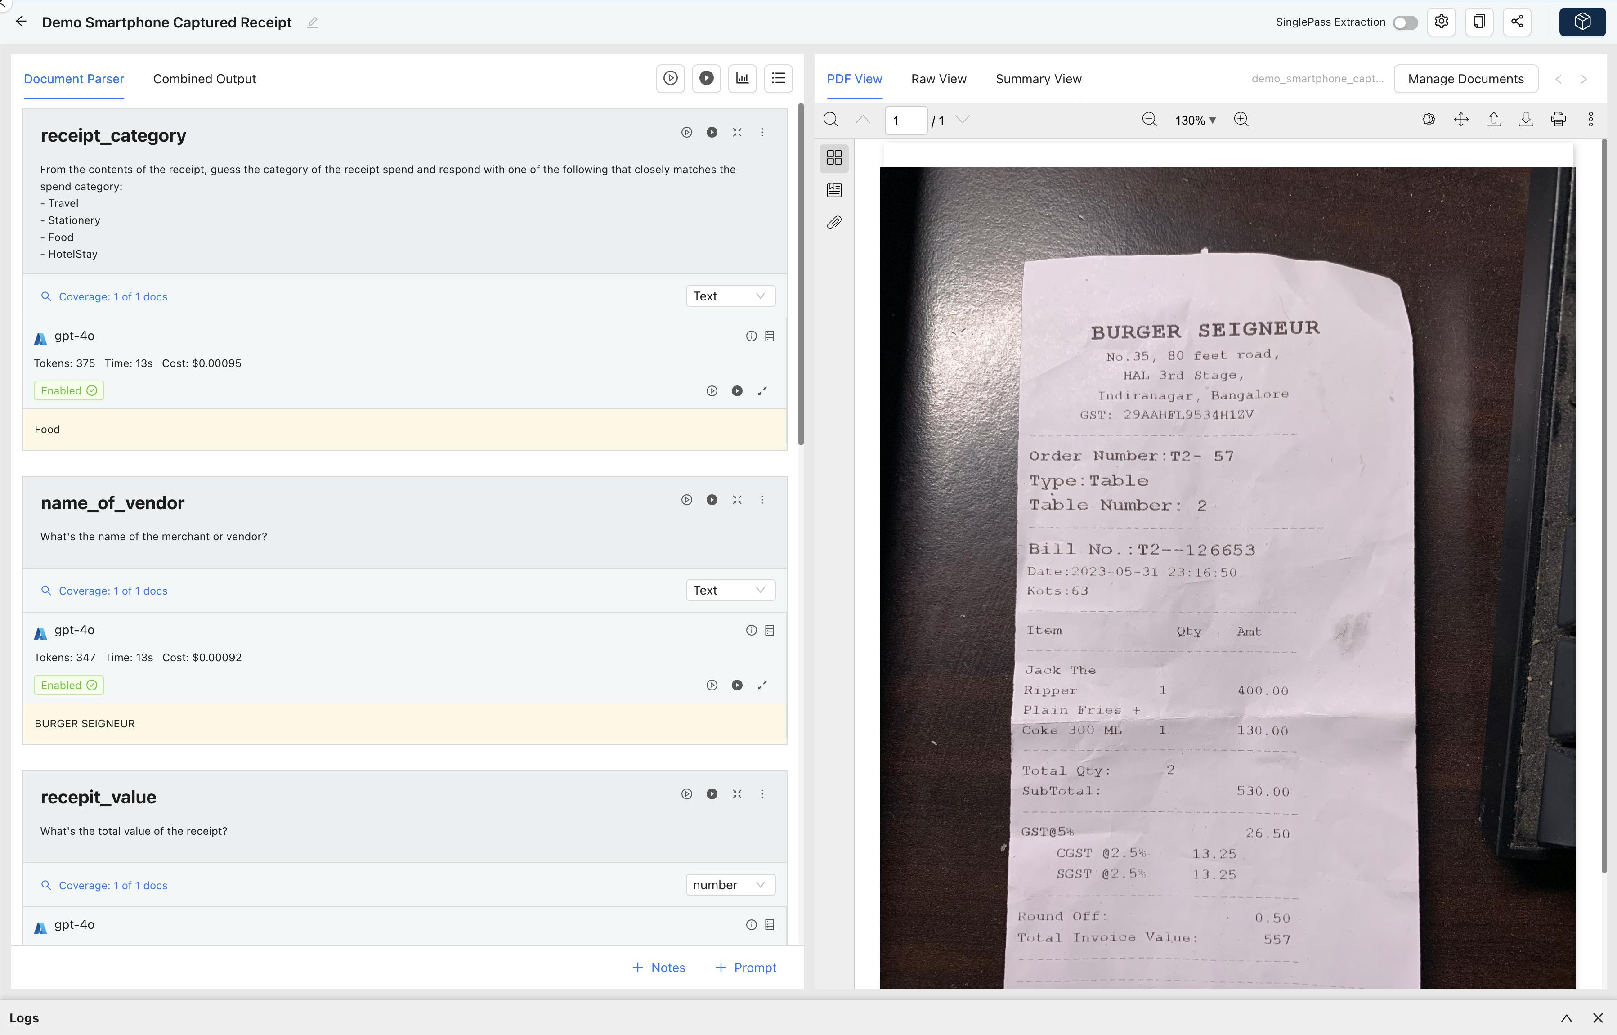Click the PDF print icon
1617x1035 pixels.
1558,120
